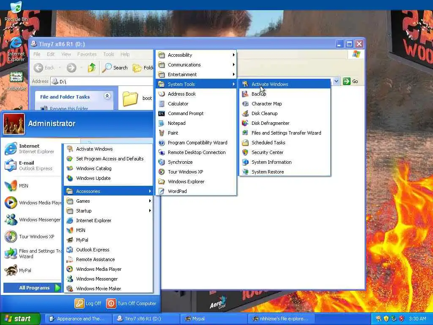Open Windows Movie Maker
This screenshot has width=433, height=325.
point(108,289)
